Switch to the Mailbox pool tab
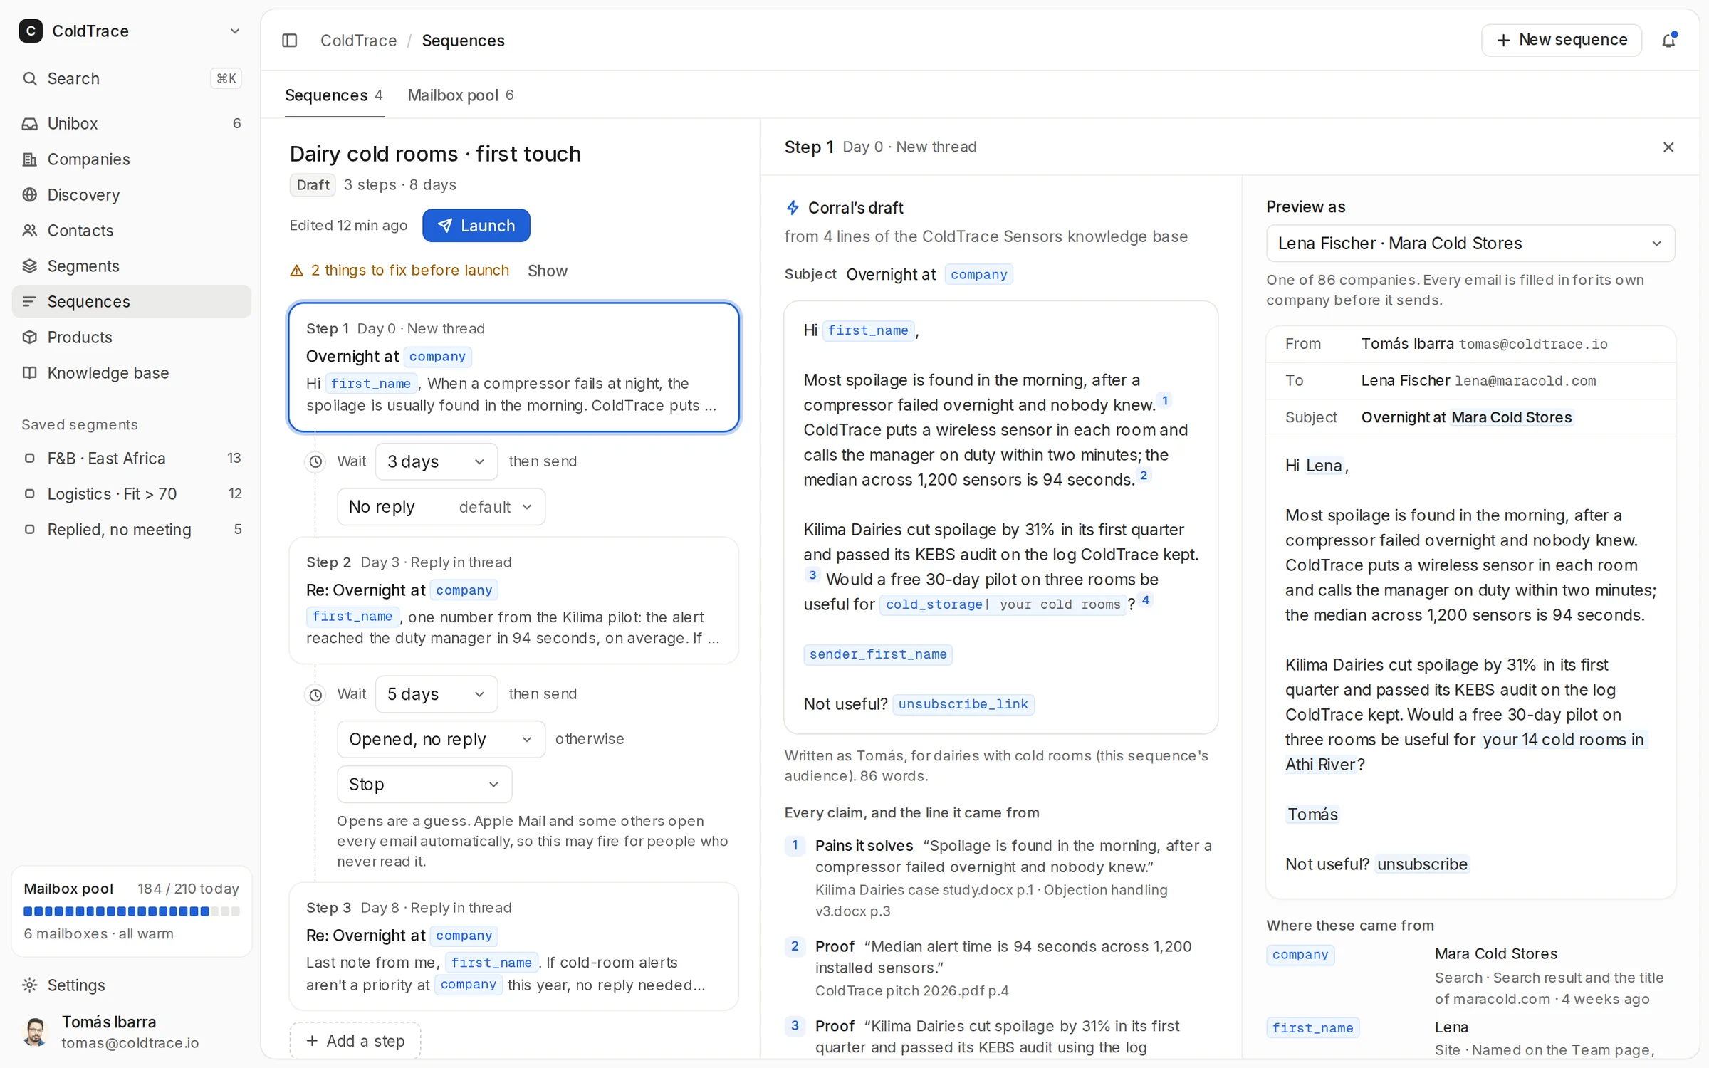 [x=461, y=95]
